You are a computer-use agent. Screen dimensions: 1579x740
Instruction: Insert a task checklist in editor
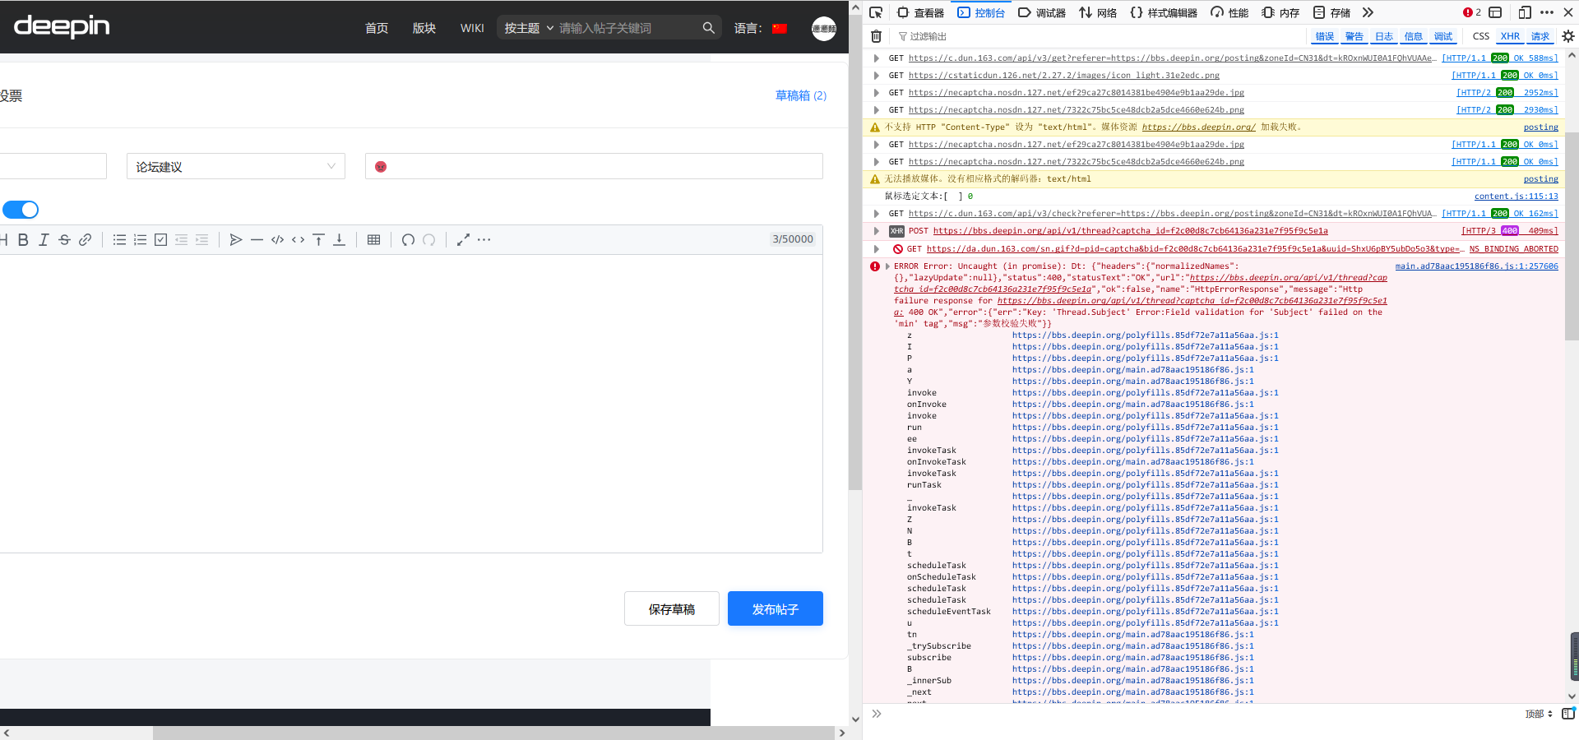tap(160, 240)
